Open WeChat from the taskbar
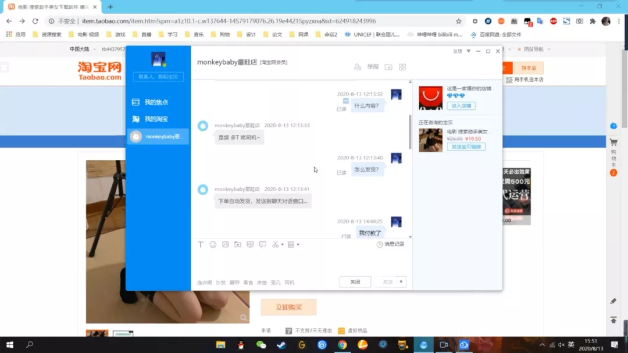This screenshot has height=353, width=628. pos(261,345)
